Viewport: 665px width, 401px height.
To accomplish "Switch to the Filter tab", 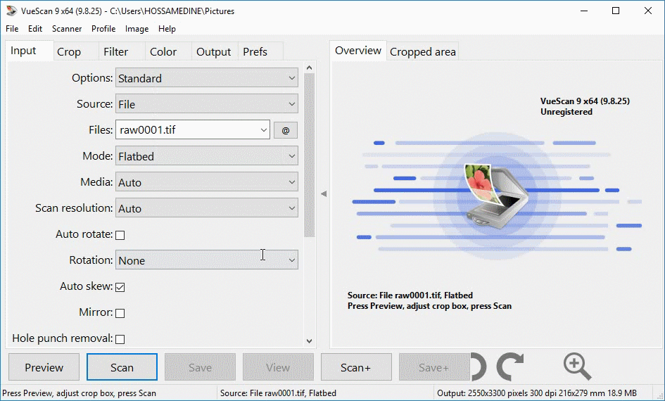I will (122, 52).
